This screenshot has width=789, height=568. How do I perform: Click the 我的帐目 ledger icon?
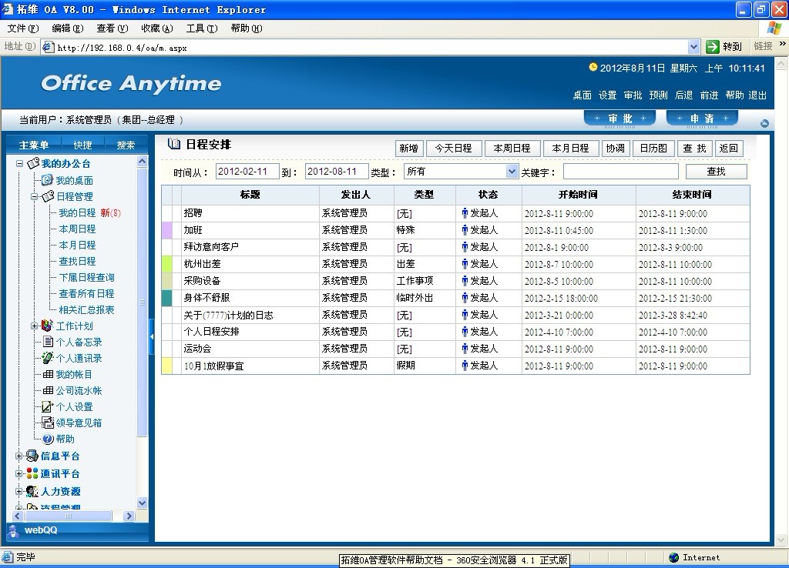(x=48, y=374)
